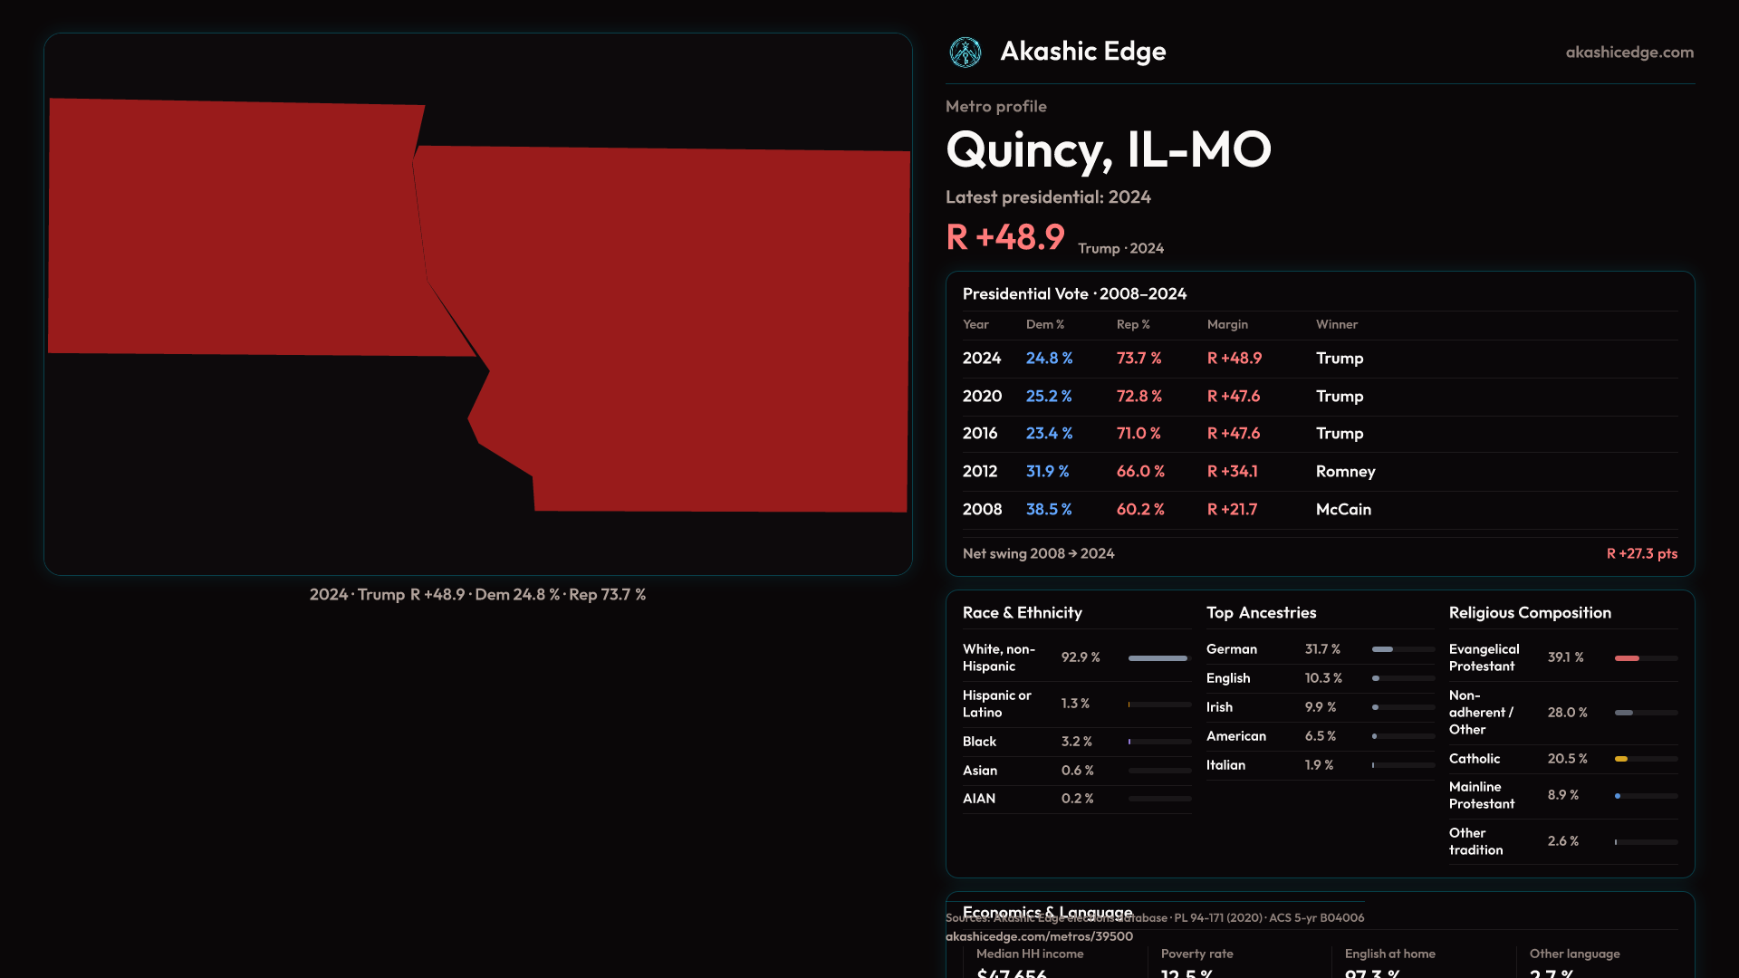The image size is (1739, 978).
Task: Click the Religious Composition heading
Action: (x=1529, y=613)
